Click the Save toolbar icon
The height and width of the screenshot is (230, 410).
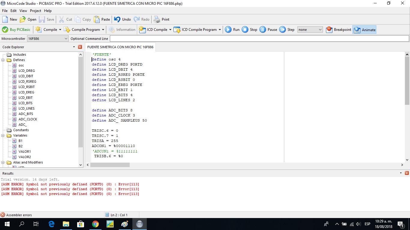click(x=42, y=19)
